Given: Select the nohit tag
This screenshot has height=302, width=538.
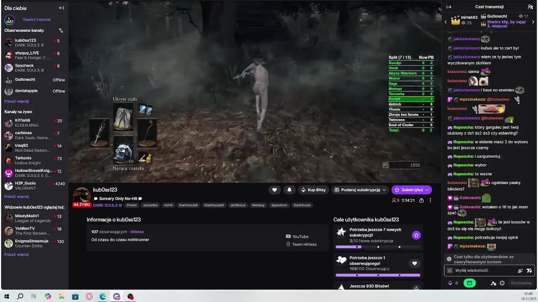Looking at the screenshot, I should [x=168, y=206].
